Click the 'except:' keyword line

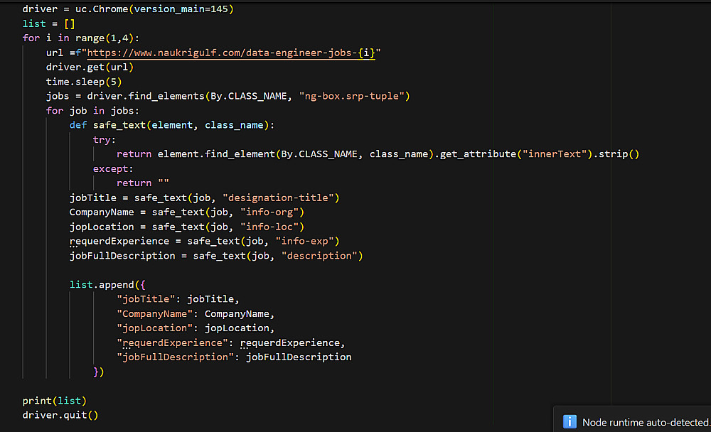[x=113, y=168]
